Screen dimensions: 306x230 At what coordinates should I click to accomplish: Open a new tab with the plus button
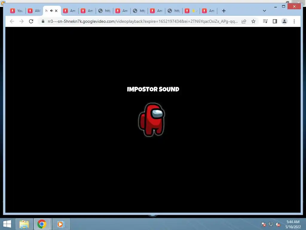point(224,11)
